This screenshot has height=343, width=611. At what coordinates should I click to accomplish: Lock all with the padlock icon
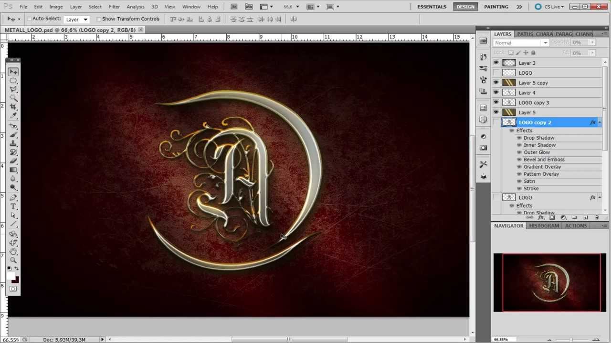533,52
